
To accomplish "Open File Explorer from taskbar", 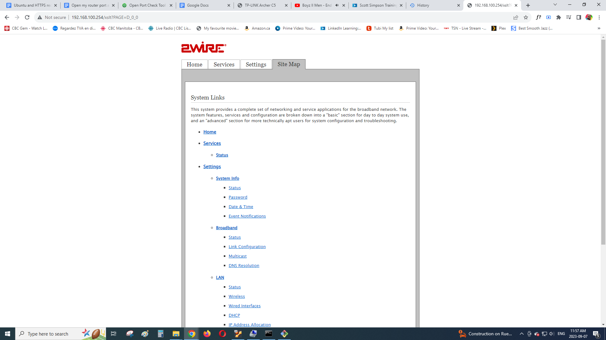I will point(176,334).
